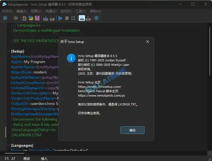Click the OutputDir=userdocs:Inno line
212x161 pixels.
(35, 103)
